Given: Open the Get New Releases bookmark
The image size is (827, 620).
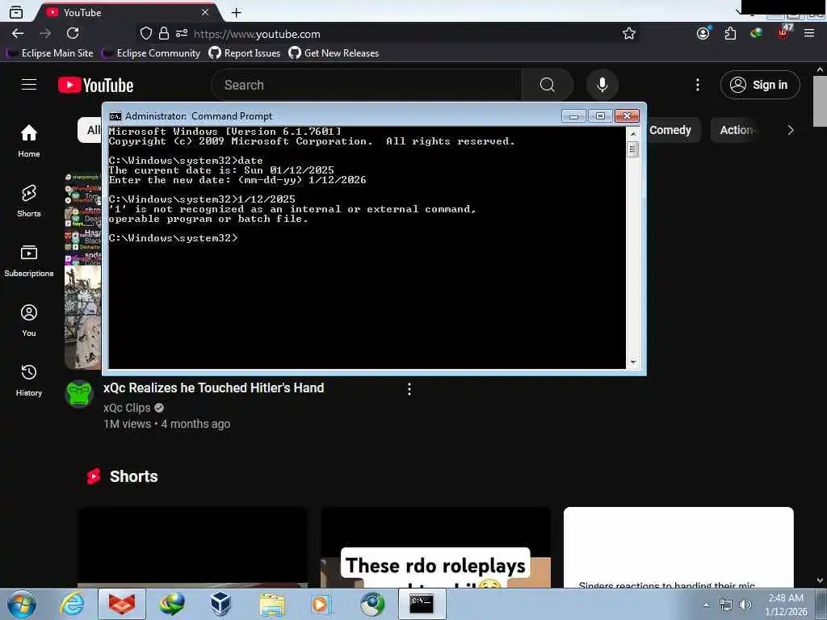Looking at the screenshot, I should pyautogui.click(x=334, y=52).
